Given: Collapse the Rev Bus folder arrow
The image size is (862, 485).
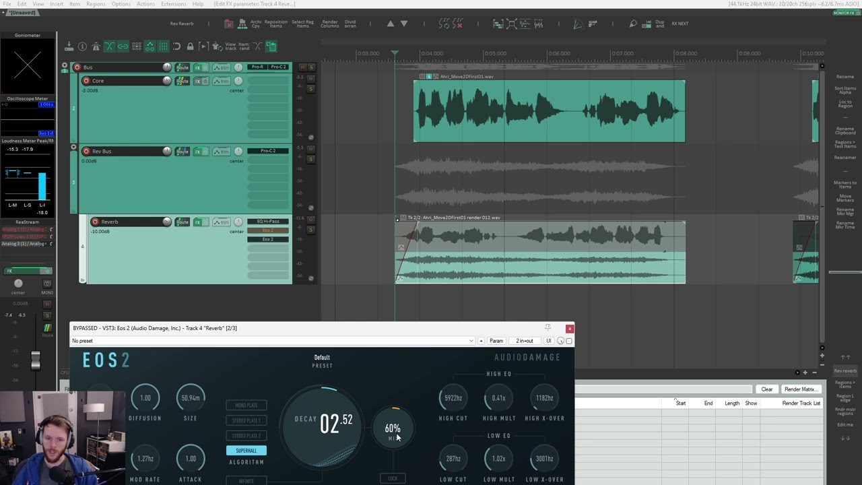Looking at the screenshot, I should 73,147.
